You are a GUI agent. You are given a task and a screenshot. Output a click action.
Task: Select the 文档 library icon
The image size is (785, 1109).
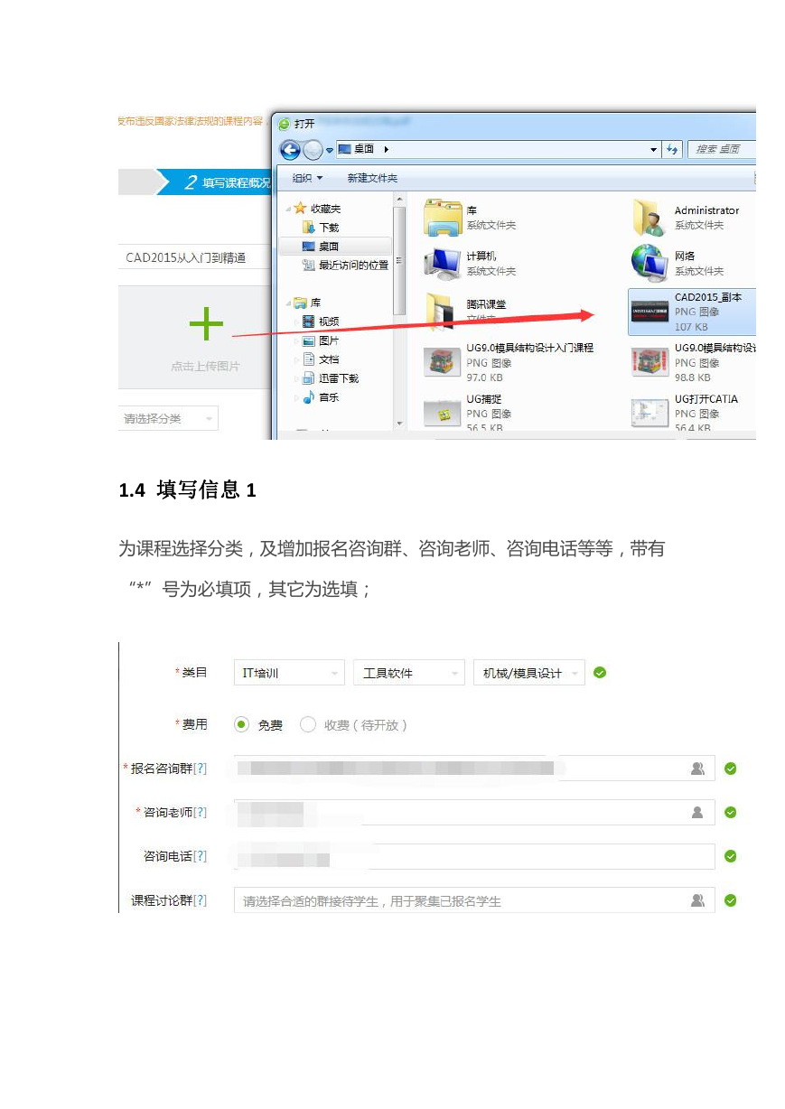pyautogui.click(x=309, y=359)
